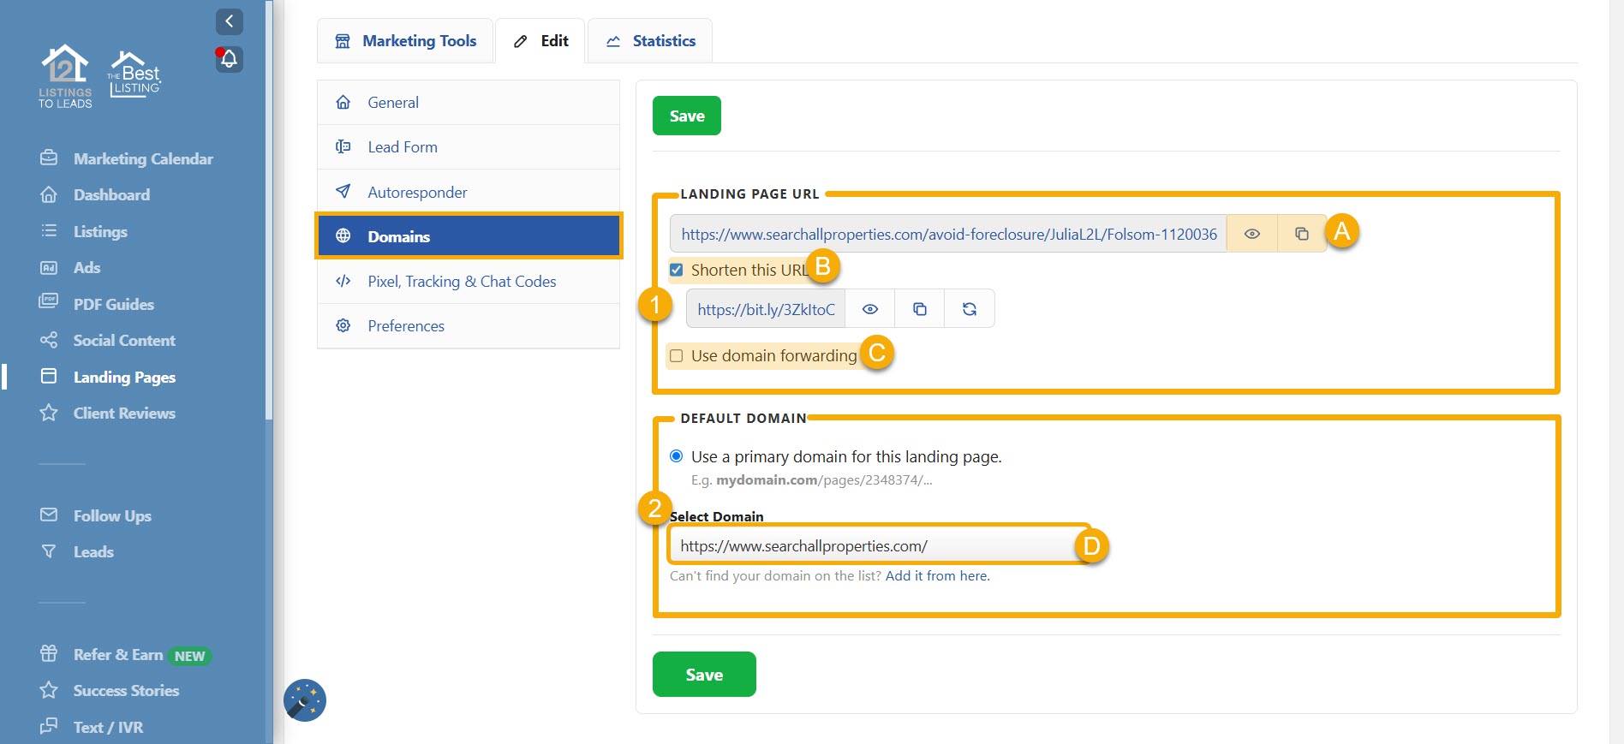This screenshot has height=744, width=1624.
Task: Enable Use domain forwarding checkbox
Action: click(x=677, y=356)
